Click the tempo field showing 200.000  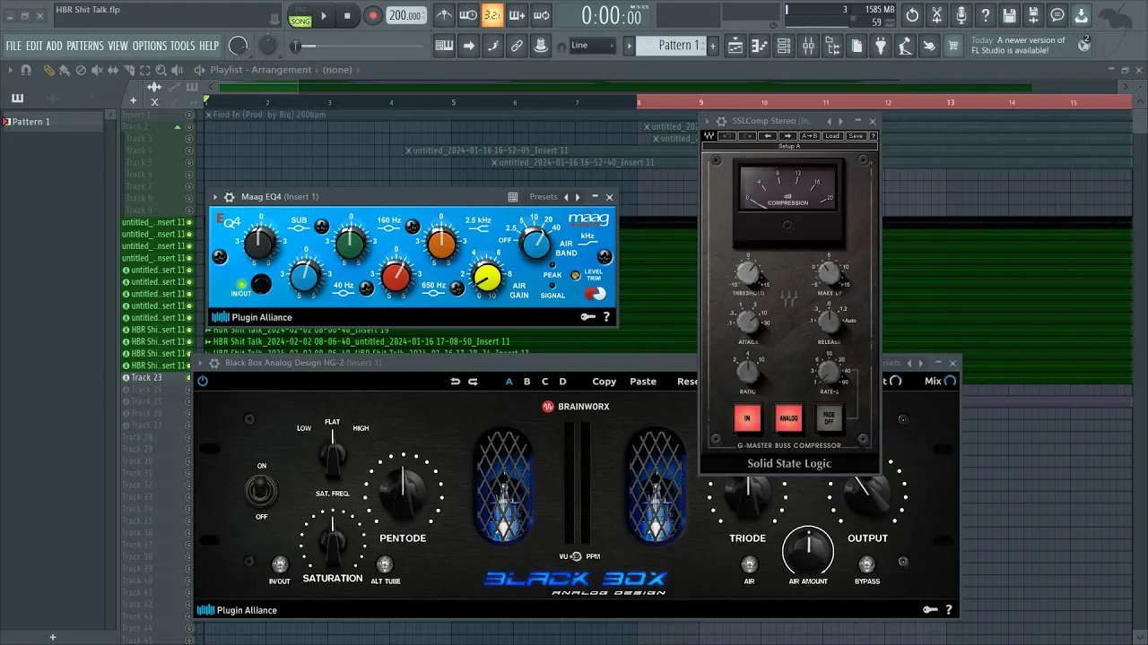pos(407,16)
